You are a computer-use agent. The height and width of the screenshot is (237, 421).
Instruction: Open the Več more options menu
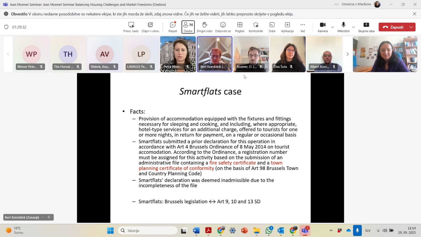tap(303, 27)
